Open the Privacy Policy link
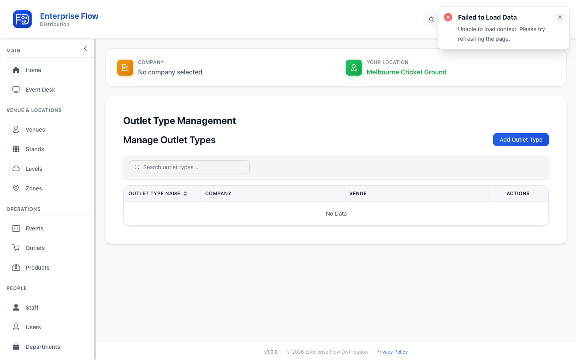The width and height of the screenshot is (576, 360). coord(392,352)
